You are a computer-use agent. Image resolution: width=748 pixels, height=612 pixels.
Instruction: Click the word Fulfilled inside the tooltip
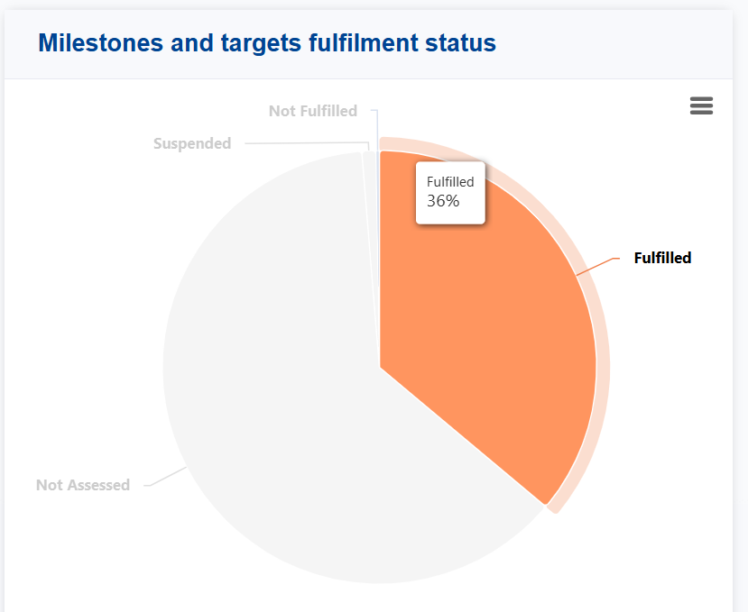[450, 182]
